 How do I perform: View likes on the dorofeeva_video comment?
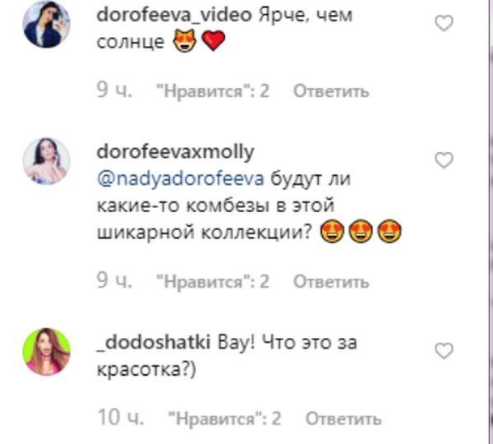click(213, 91)
